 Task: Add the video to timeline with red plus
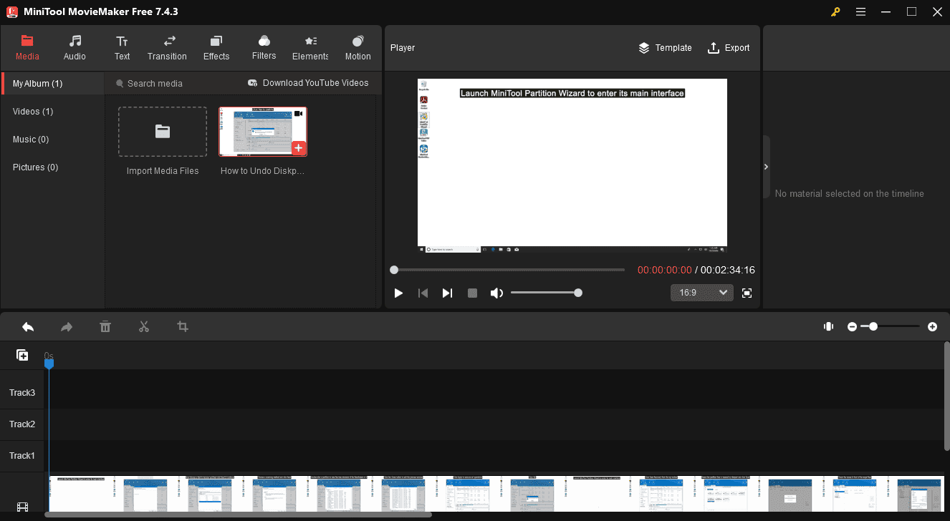(299, 148)
